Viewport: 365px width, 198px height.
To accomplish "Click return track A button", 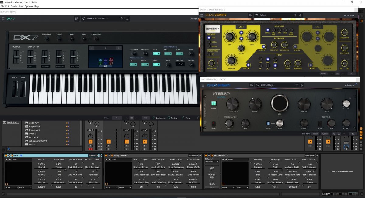I will click(310, 142).
